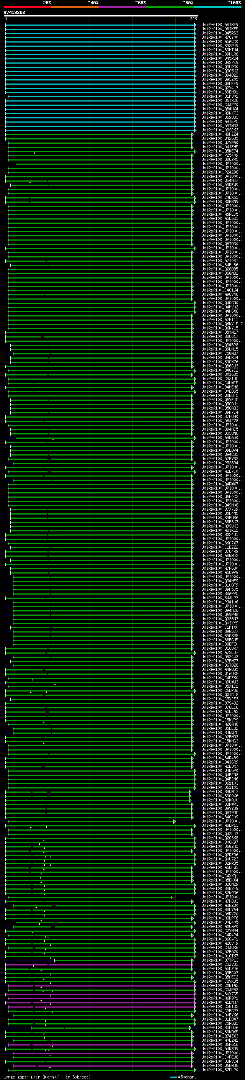Select the AV419262 query sequence label

pos(14,12)
